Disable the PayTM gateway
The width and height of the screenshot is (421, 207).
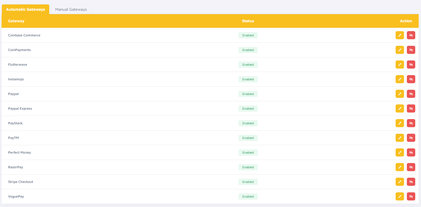[x=411, y=138]
